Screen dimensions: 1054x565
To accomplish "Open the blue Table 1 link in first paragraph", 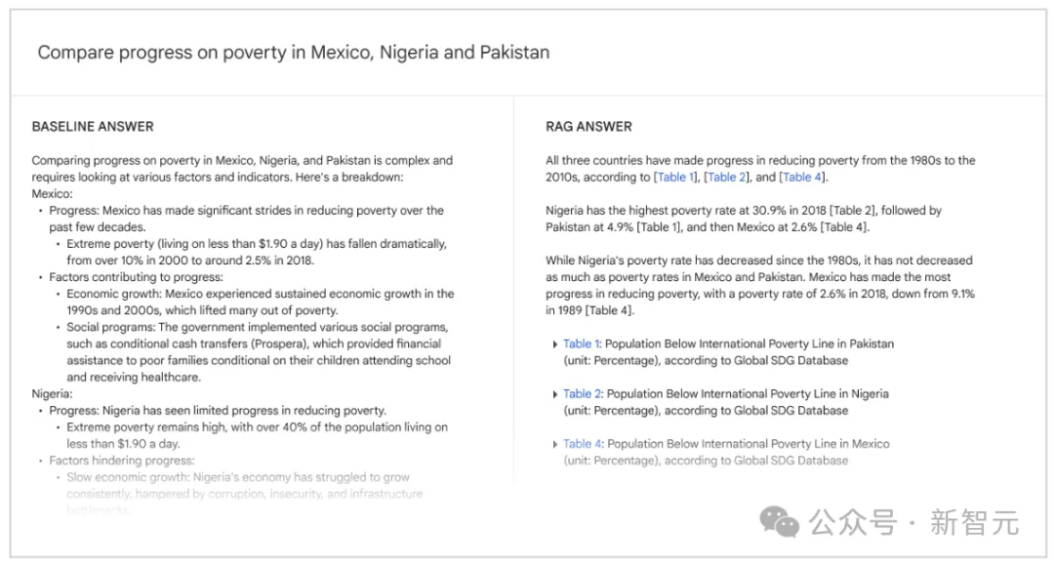I will pos(671,178).
